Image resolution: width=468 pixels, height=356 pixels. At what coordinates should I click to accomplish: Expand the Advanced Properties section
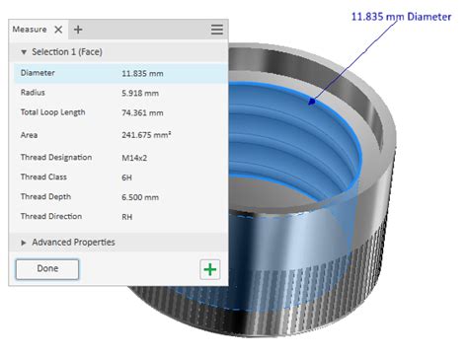tap(24, 243)
